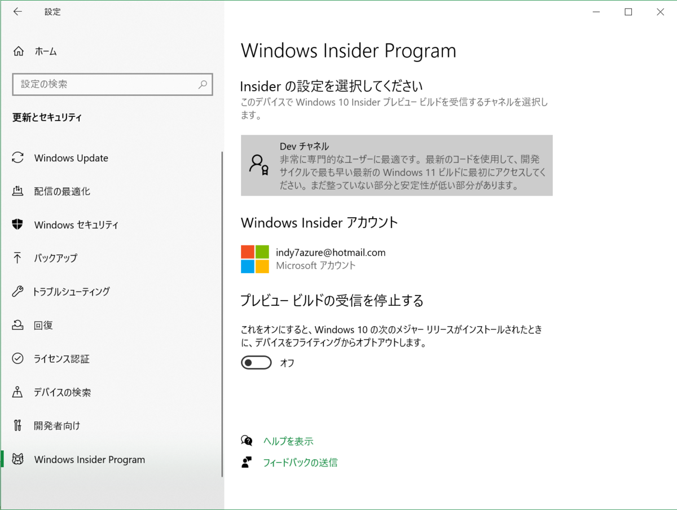Select the indy7azure@hotmail.com account
Image resolution: width=677 pixels, height=510 pixels.
click(x=331, y=252)
